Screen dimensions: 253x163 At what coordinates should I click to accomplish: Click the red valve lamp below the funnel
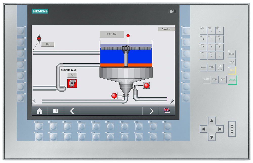pyautogui.click(x=114, y=96)
